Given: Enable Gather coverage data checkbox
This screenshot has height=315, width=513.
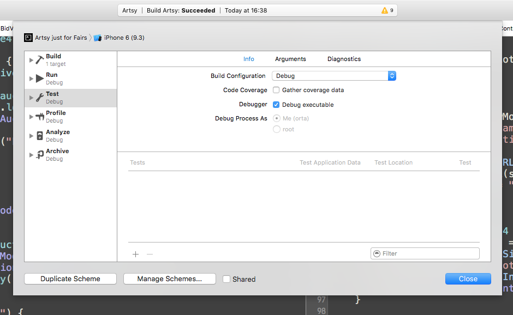Looking at the screenshot, I should tap(276, 90).
